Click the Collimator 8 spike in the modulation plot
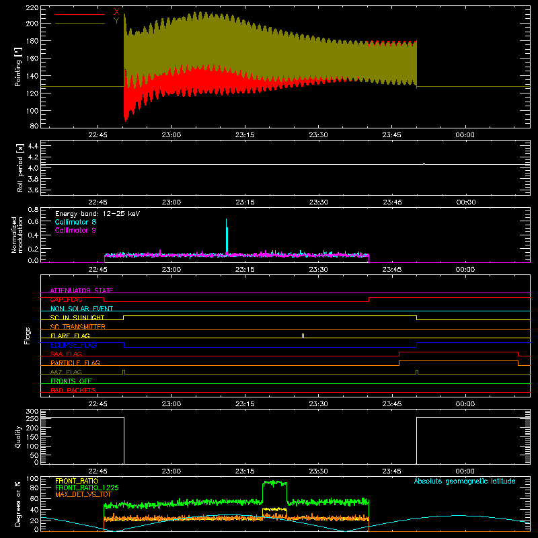This screenshot has height=538, width=538. [227, 237]
